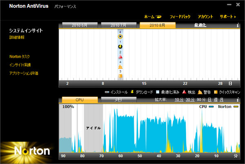Viewport: 245px width, 164px height.
Task: Click the orange warning chart icon on the timeline
Action: [x=120, y=67]
